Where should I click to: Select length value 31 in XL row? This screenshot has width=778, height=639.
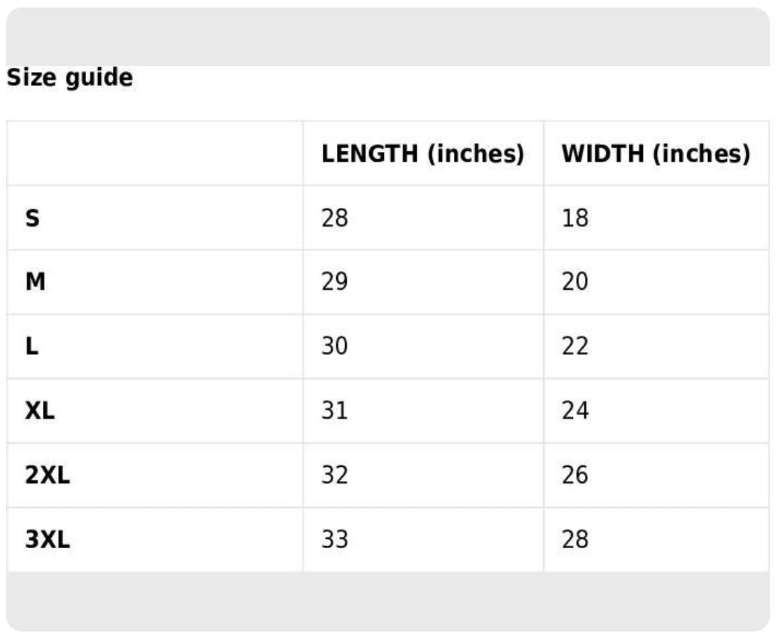[335, 411]
